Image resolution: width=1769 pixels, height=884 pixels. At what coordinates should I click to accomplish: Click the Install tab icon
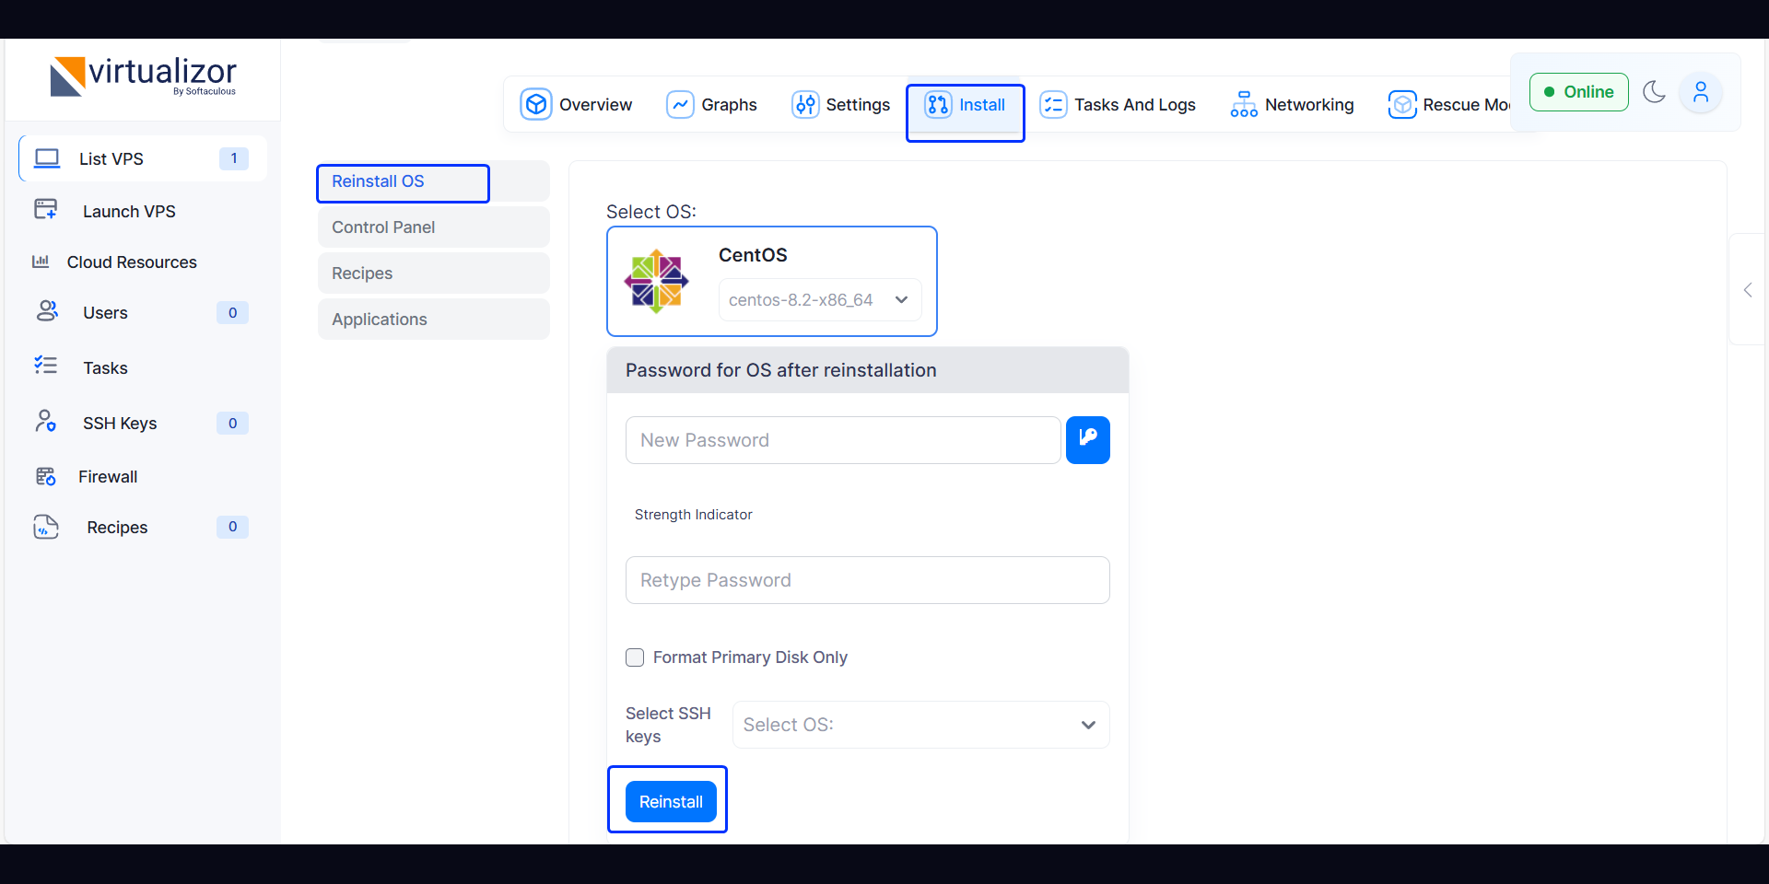[938, 104]
